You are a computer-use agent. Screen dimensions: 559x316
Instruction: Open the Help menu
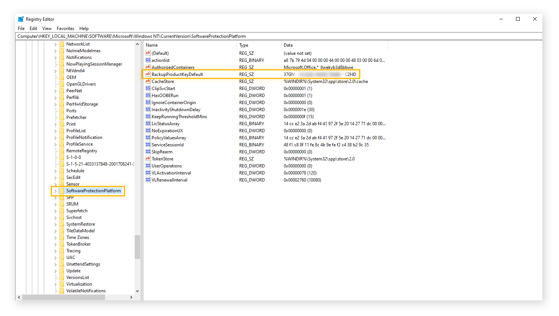84,28
